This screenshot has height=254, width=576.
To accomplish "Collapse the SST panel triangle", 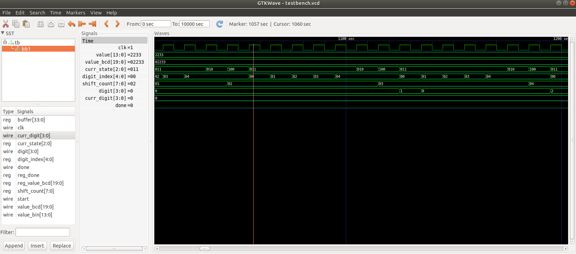I will click(3, 33).
